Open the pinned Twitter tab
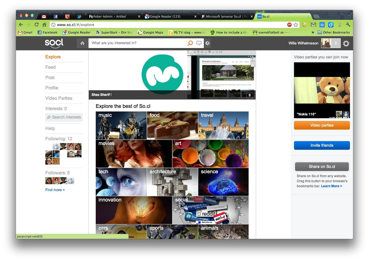 [x=79, y=16]
